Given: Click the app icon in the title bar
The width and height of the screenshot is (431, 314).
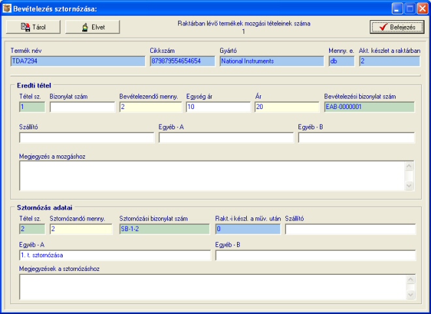Looking at the screenshot, I should 7,8.
